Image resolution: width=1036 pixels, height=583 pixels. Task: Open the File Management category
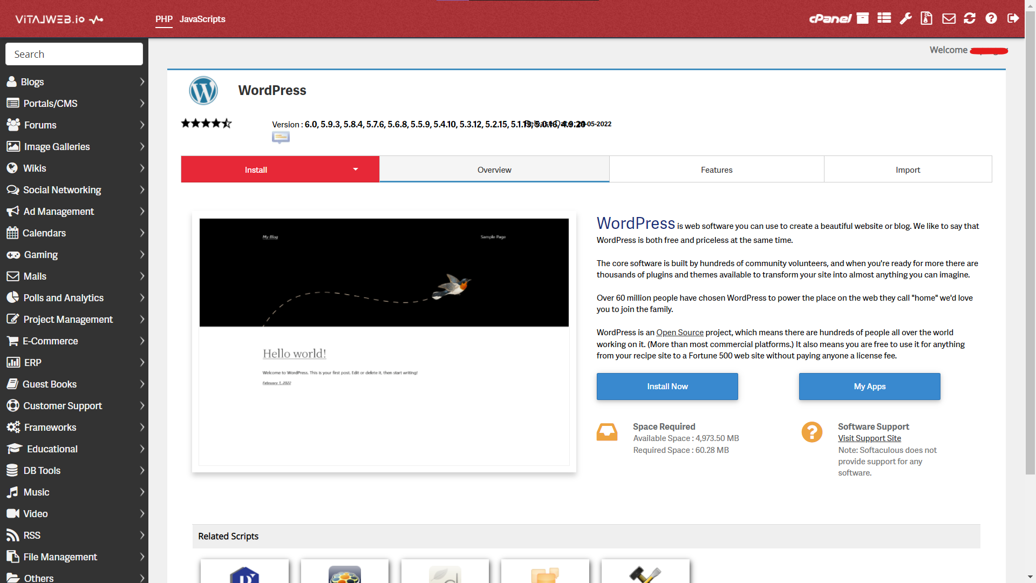click(74, 557)
